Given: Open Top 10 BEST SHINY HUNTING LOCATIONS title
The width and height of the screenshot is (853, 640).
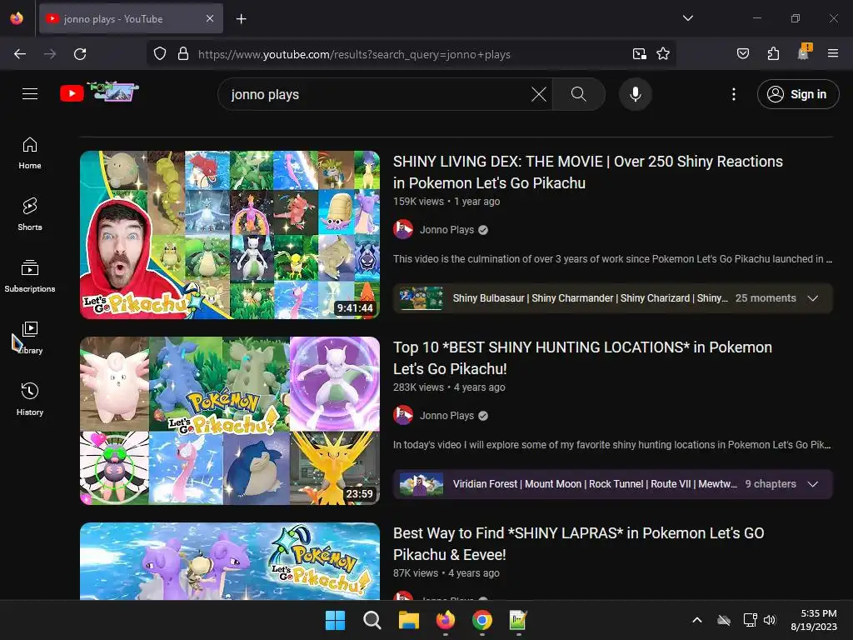Looking at the screenshot, I should coord(582,358).
